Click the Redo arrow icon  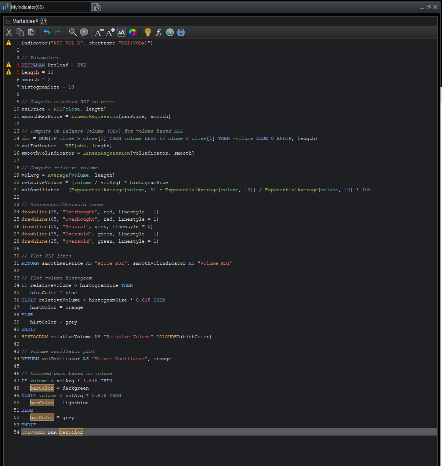pyautogui.click(x=58, y=33)
